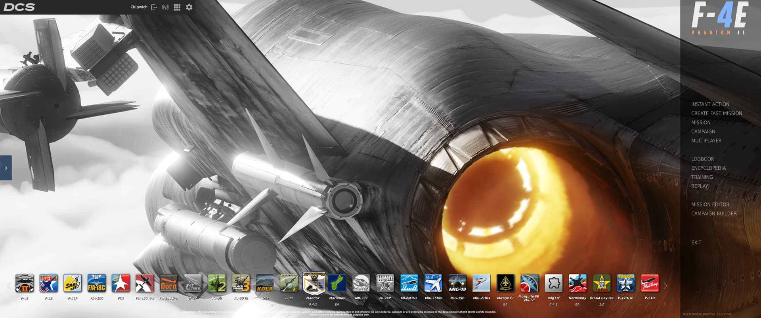Select the FC3 module icon

coord(120,283)
